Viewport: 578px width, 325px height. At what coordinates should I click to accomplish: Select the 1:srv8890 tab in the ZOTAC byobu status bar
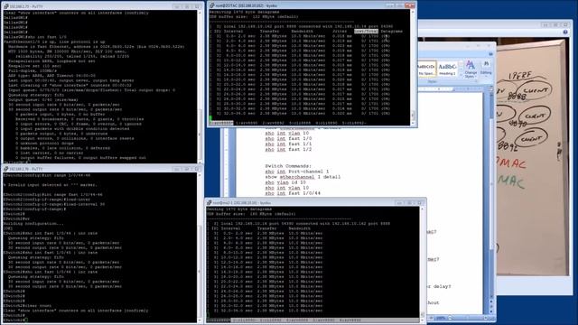[247, 123]
